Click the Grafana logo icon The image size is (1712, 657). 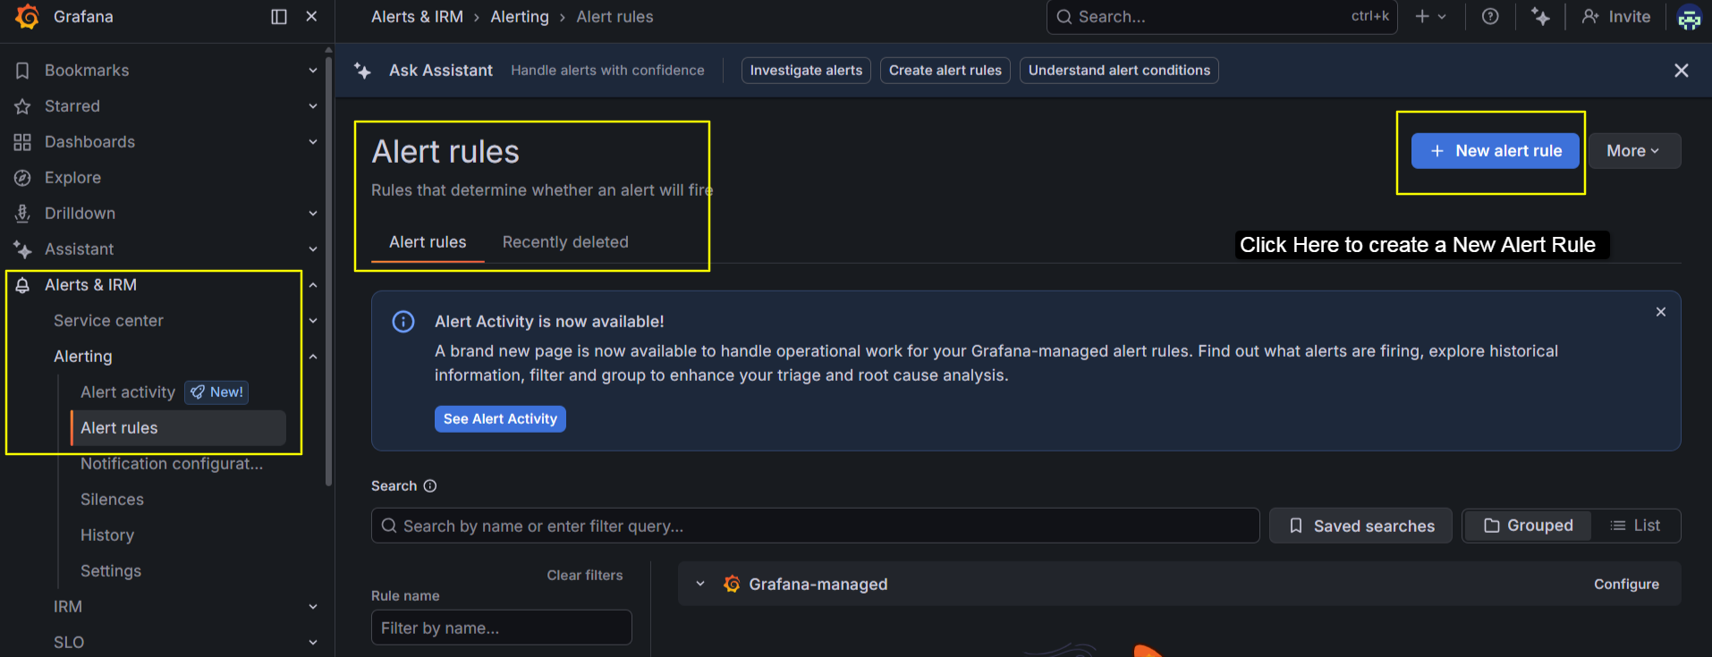click(28, 16)
